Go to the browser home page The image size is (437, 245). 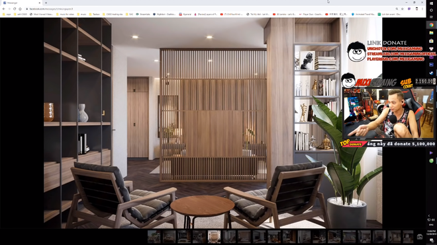(x=20, y=9)
